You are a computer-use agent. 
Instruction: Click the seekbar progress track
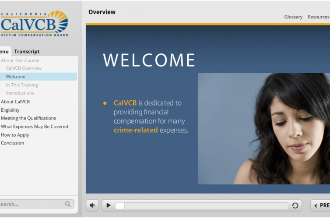pos(202,205)
